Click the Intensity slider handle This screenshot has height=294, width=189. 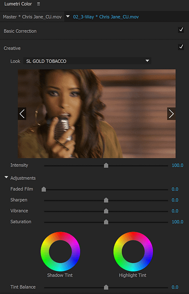click(x=106, y=165)
